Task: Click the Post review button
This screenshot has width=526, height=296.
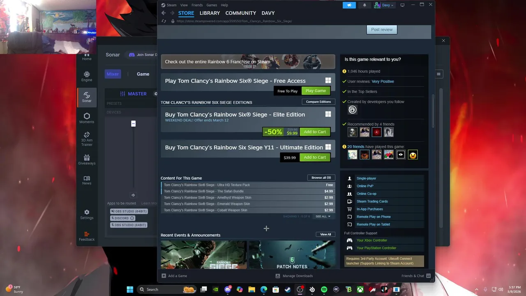Action: point(382,30)
